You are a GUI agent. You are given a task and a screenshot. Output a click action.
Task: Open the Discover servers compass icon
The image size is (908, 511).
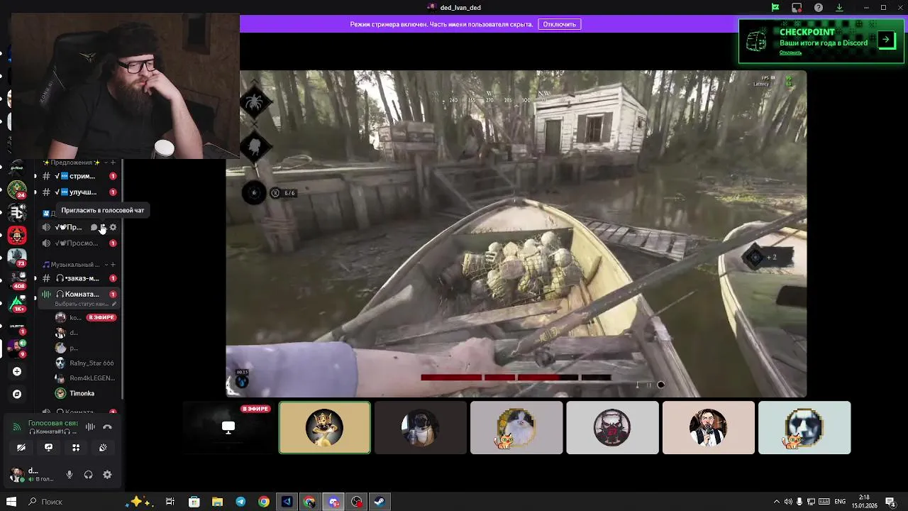17,394
